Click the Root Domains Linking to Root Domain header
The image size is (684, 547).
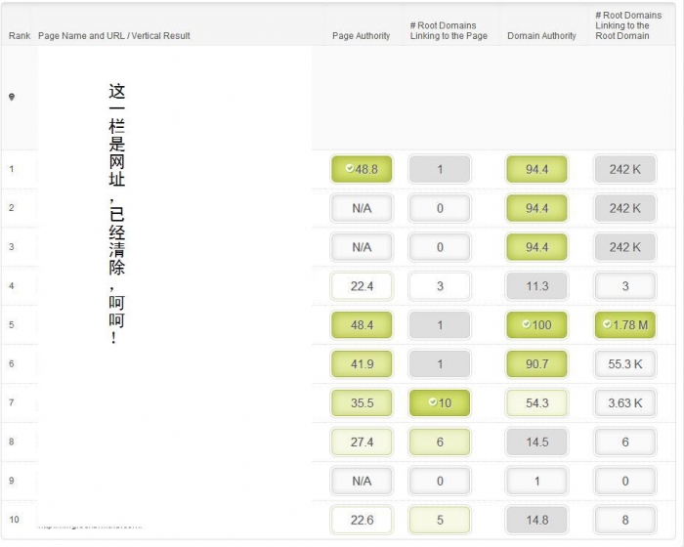click(x=627, y=25)
